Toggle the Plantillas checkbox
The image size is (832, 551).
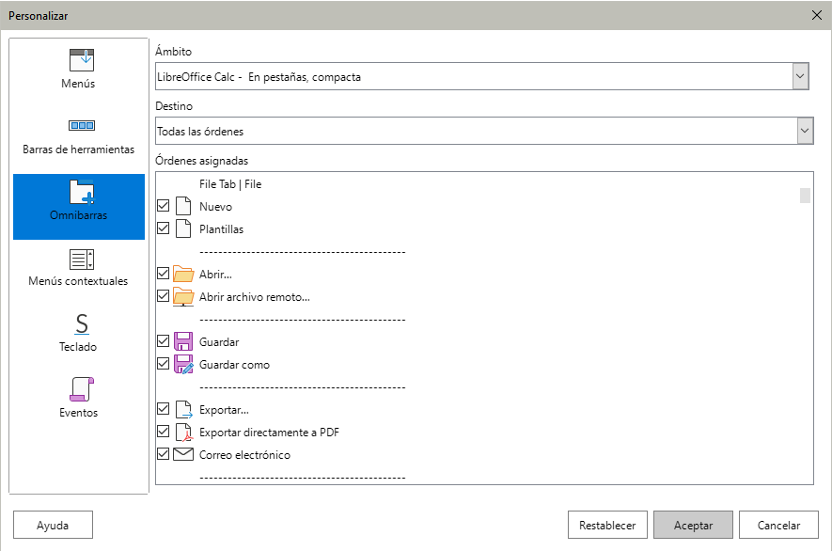click(164, 229)
